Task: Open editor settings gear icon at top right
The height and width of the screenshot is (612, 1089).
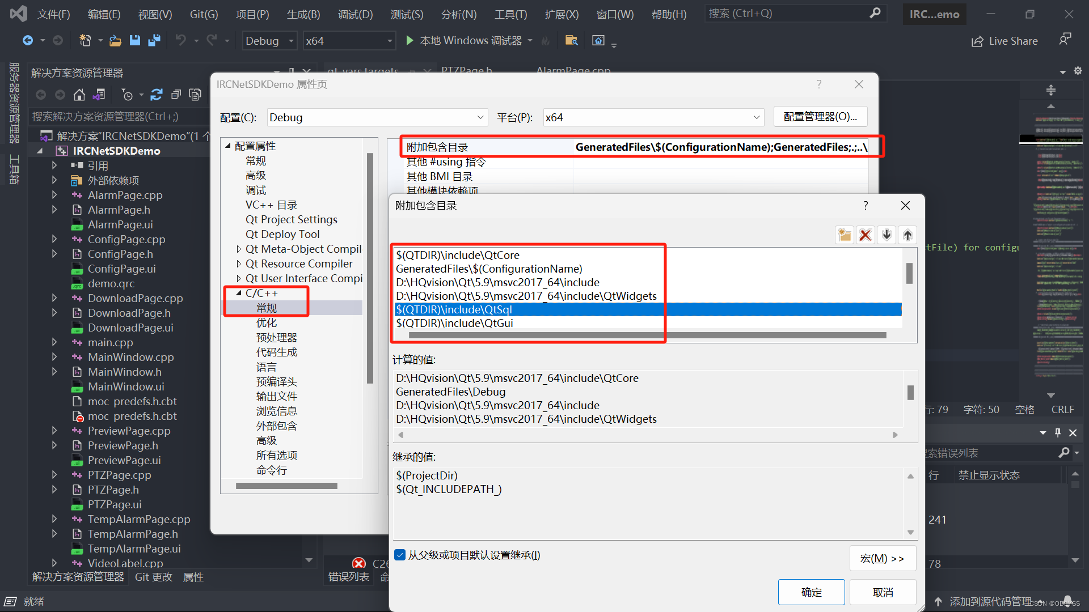Action: click(x=1078, y=71)
